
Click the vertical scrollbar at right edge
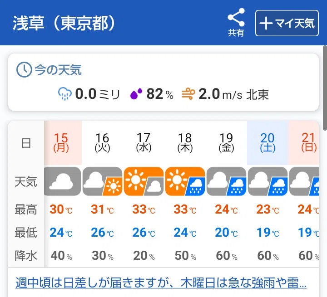(325, 88)
